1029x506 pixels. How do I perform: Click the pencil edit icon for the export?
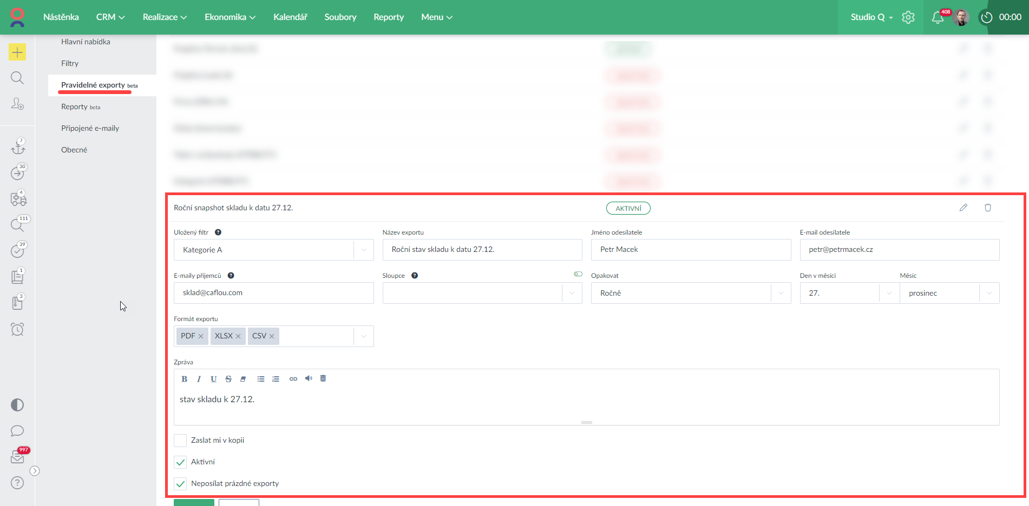963,208
